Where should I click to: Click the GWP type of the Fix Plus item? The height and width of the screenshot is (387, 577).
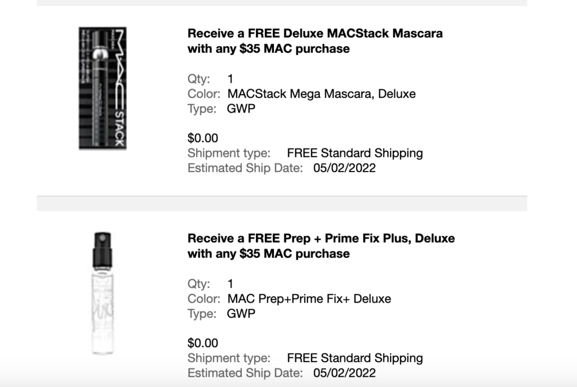click(x=241, y=313)
